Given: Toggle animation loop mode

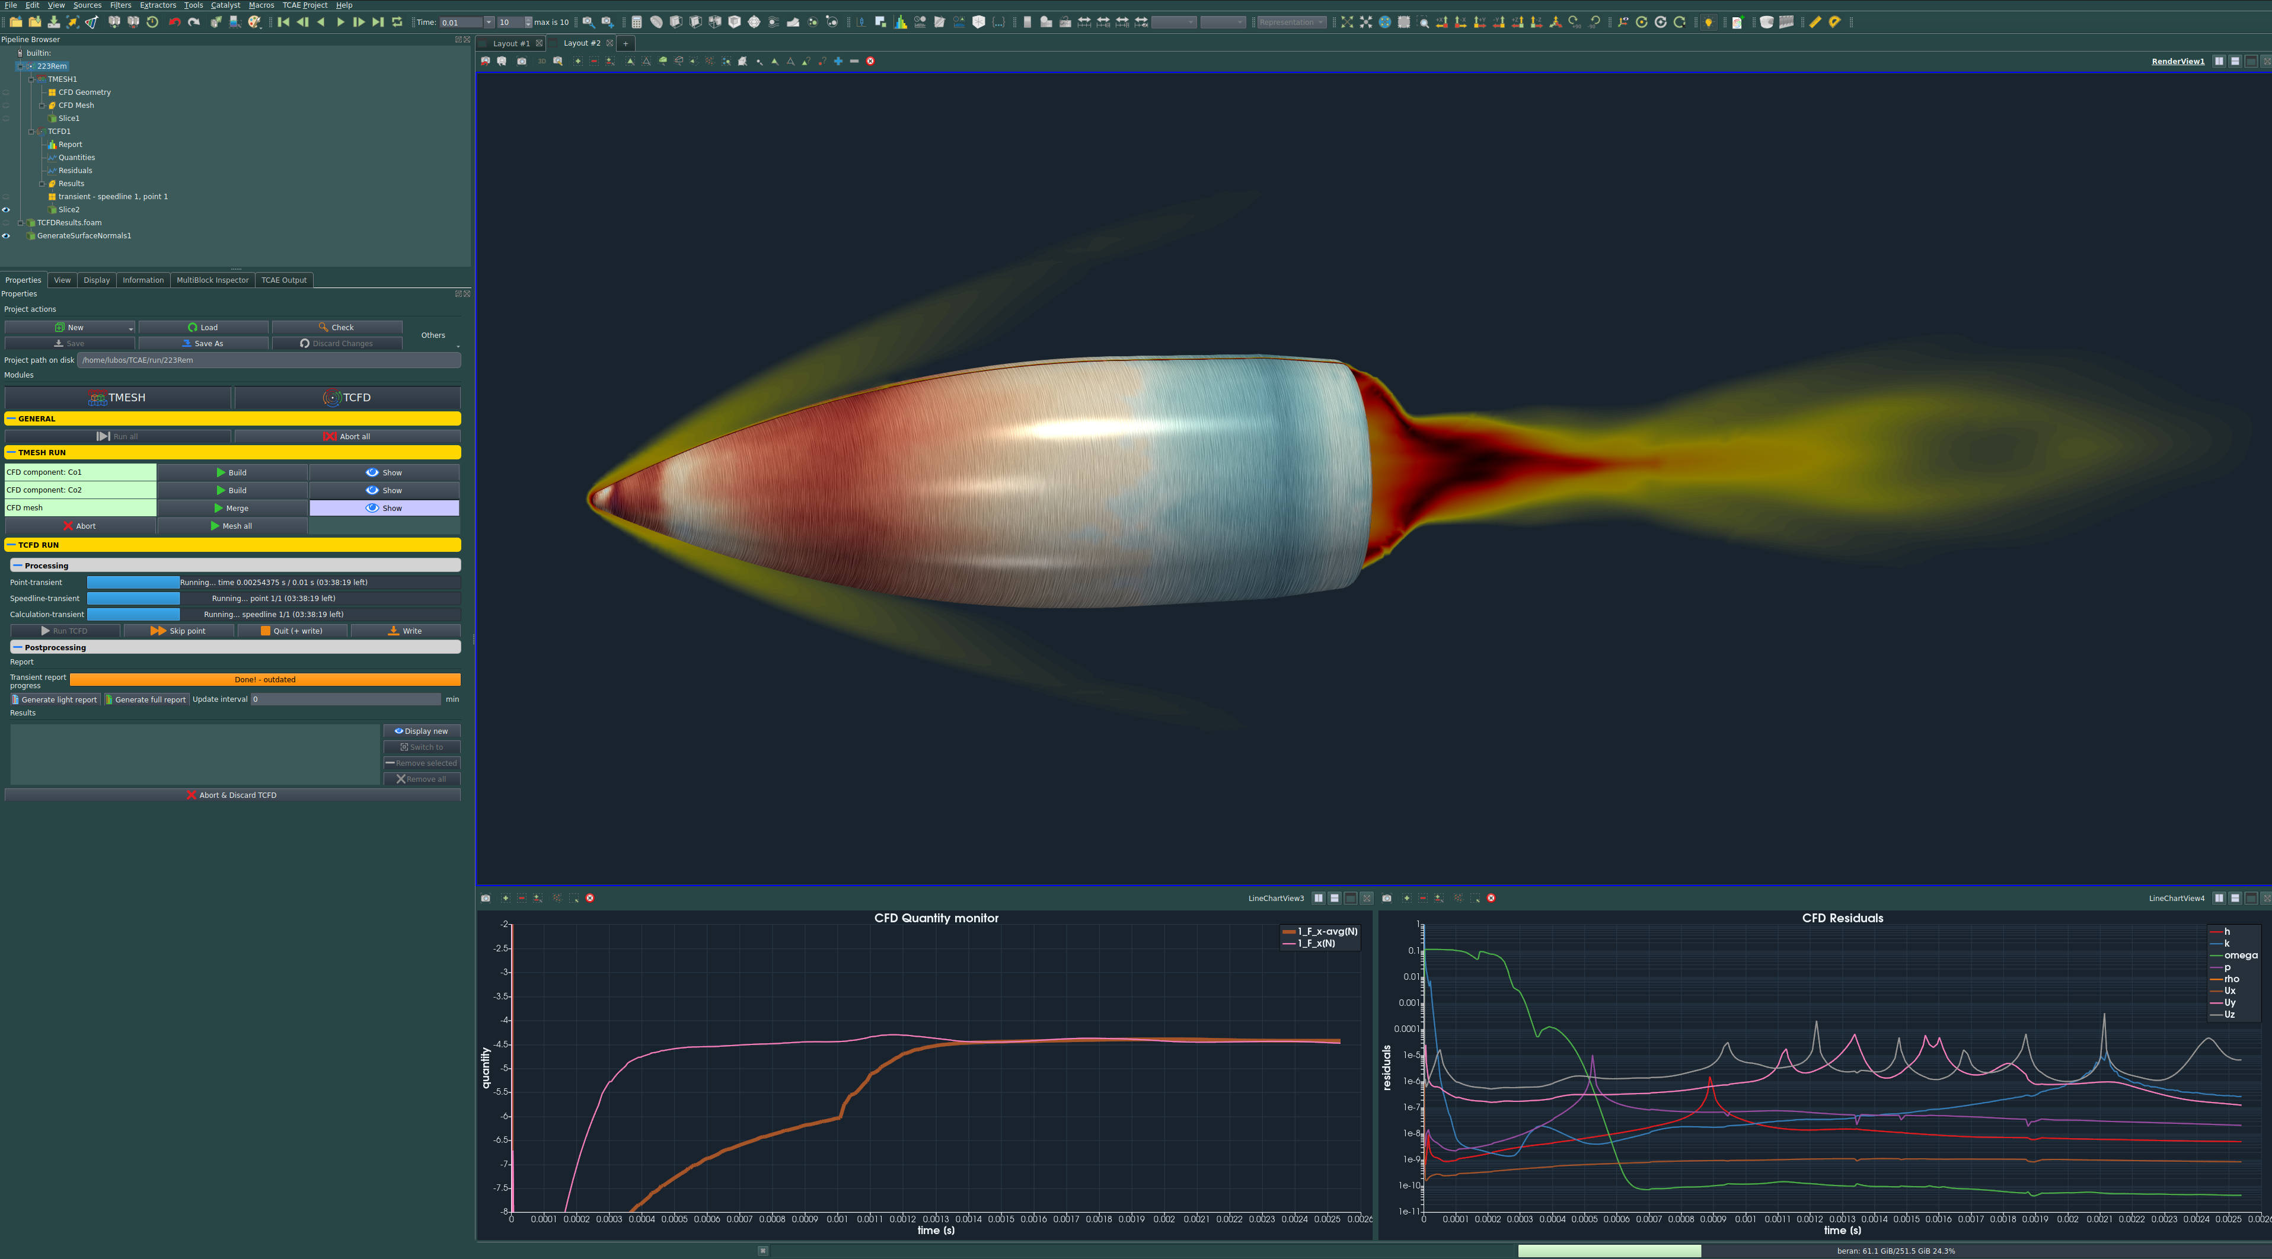Looking at the screenshot, I should [397, 22].
